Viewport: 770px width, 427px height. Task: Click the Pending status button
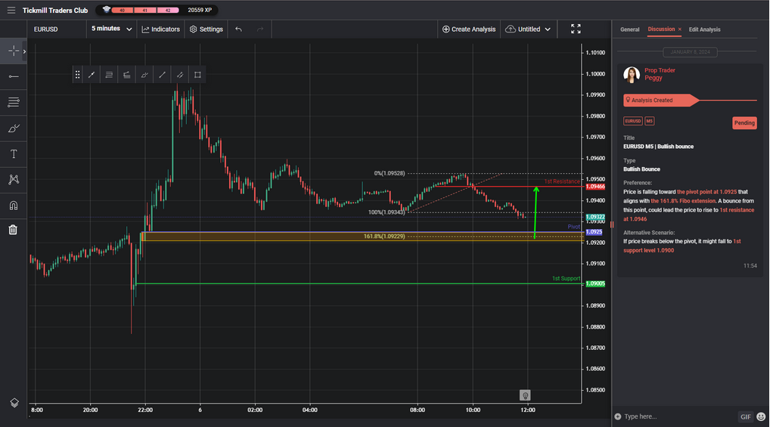point(744,122)
